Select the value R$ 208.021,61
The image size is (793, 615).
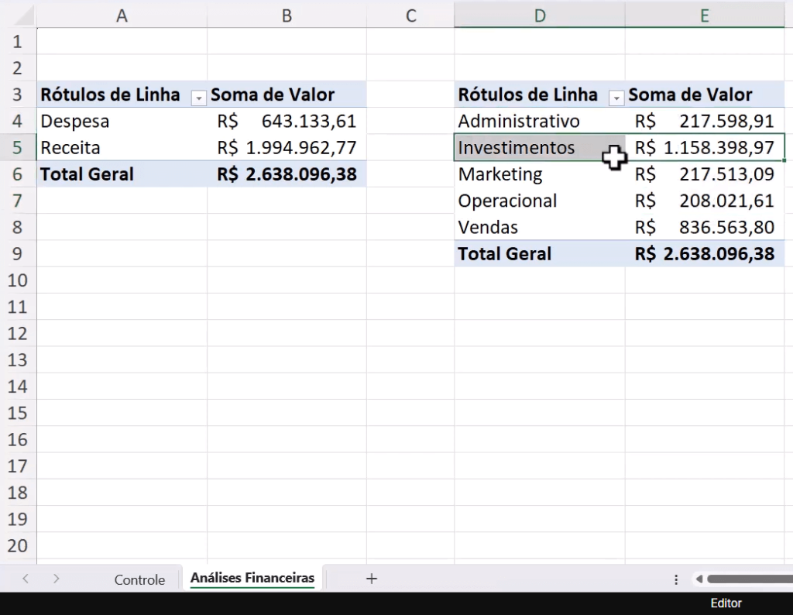[705, 201]
